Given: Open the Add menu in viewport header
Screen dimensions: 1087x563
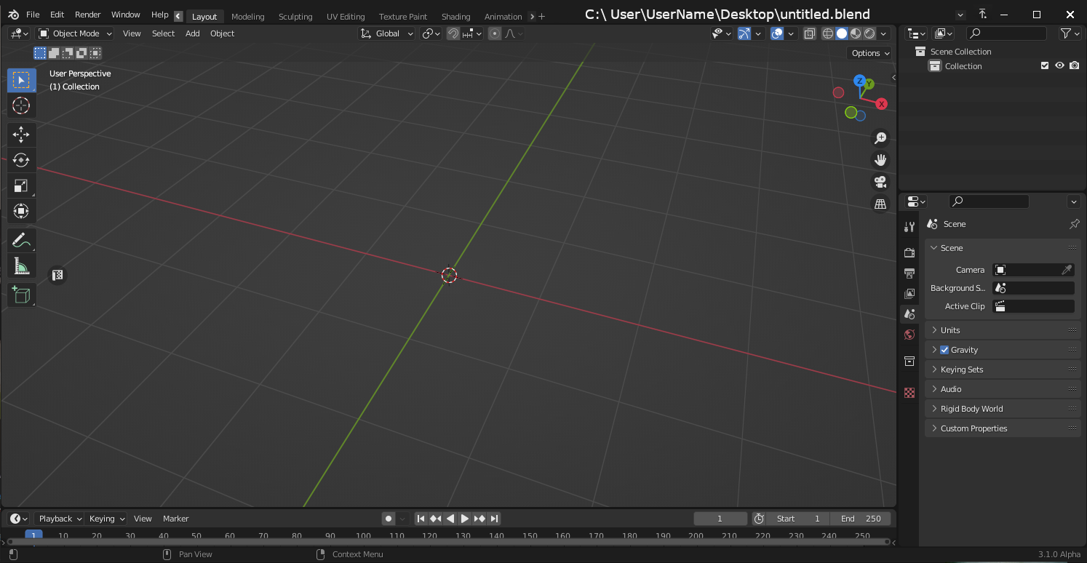Looking at the screenshot, I should coord(193,33).
